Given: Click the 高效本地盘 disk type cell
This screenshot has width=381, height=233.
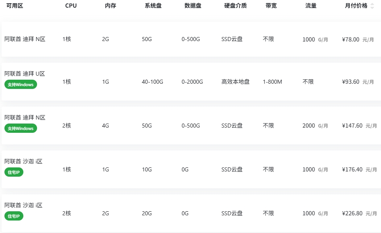Looking at the screenshot, I should tap(236, 82).
